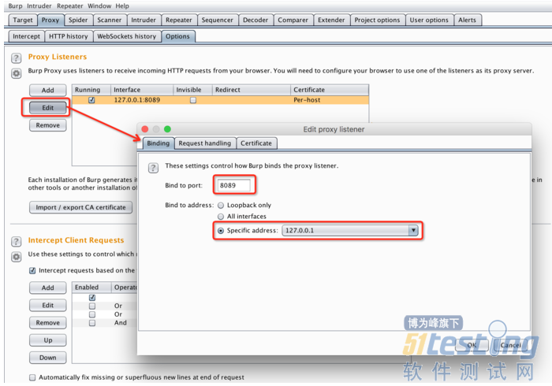The height and width of the screenshot is (386, 552).
Task: Click Remove button under Proxy Listeners
Action: [x=48, y=125]
